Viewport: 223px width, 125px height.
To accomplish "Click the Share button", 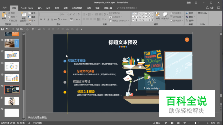I will (x=210, y=8).
